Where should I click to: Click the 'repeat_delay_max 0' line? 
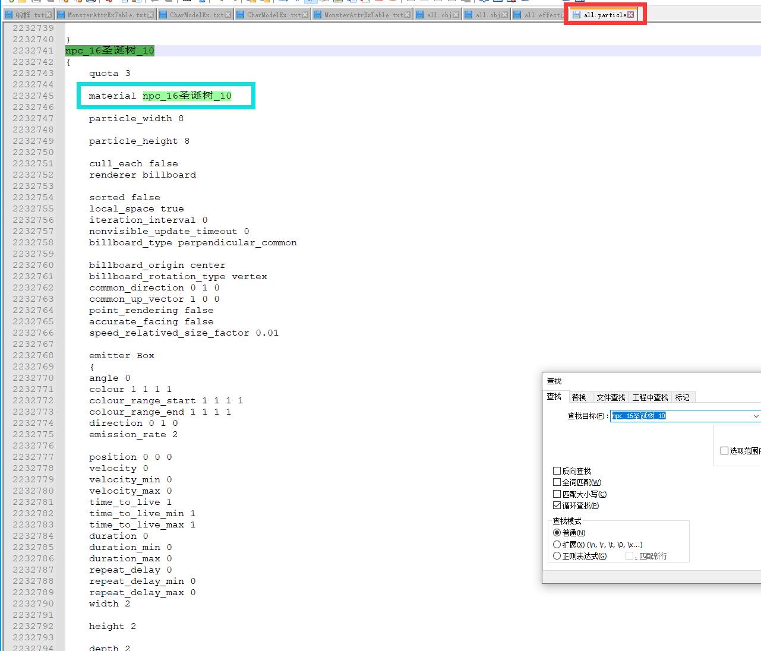[x=143, y=592]
